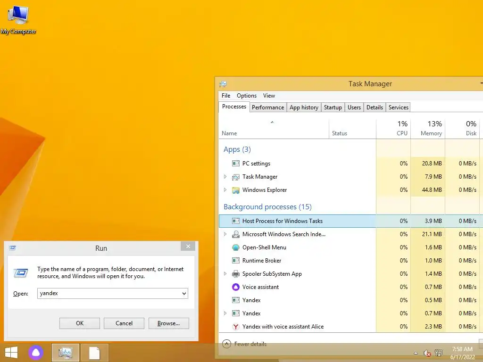The height and width of the screenshot is (362, 483).
Task: Sort by the CPU column header
Action: coord(393,129)
